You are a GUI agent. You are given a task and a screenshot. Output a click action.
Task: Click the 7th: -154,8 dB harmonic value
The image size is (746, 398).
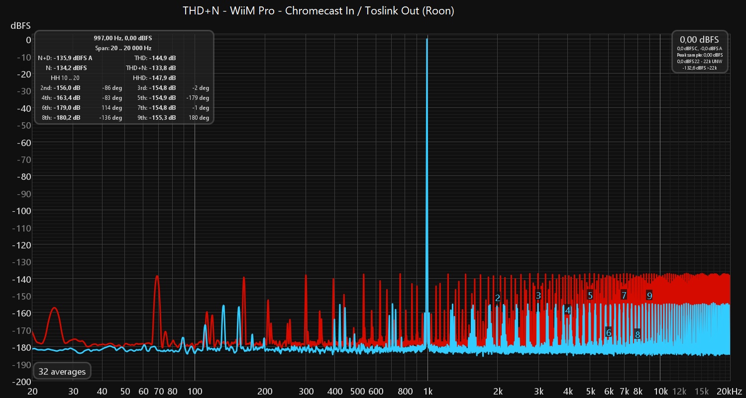tap(156, 108)
